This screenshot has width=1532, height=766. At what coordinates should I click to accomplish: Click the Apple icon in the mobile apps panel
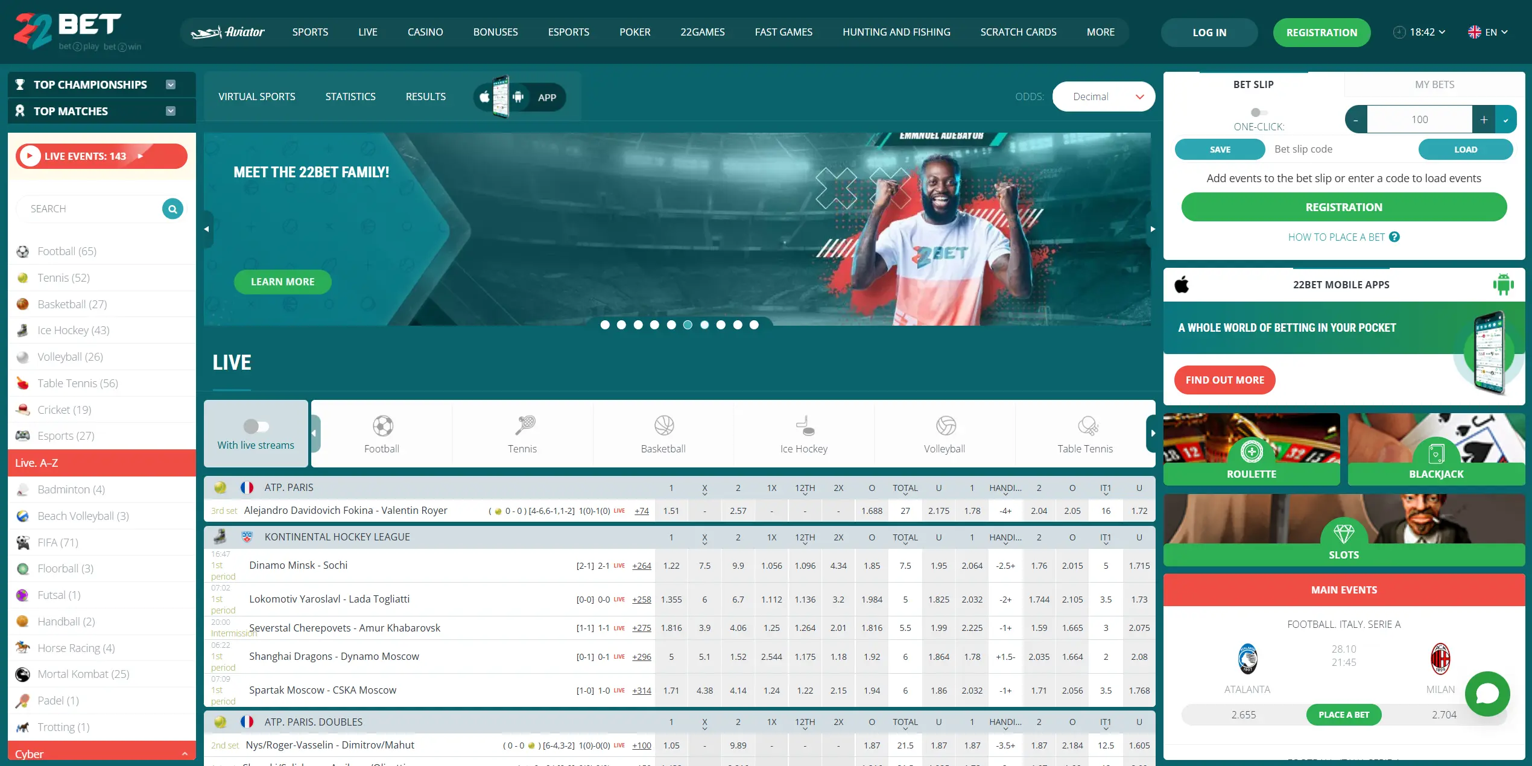coord(1182,284)
